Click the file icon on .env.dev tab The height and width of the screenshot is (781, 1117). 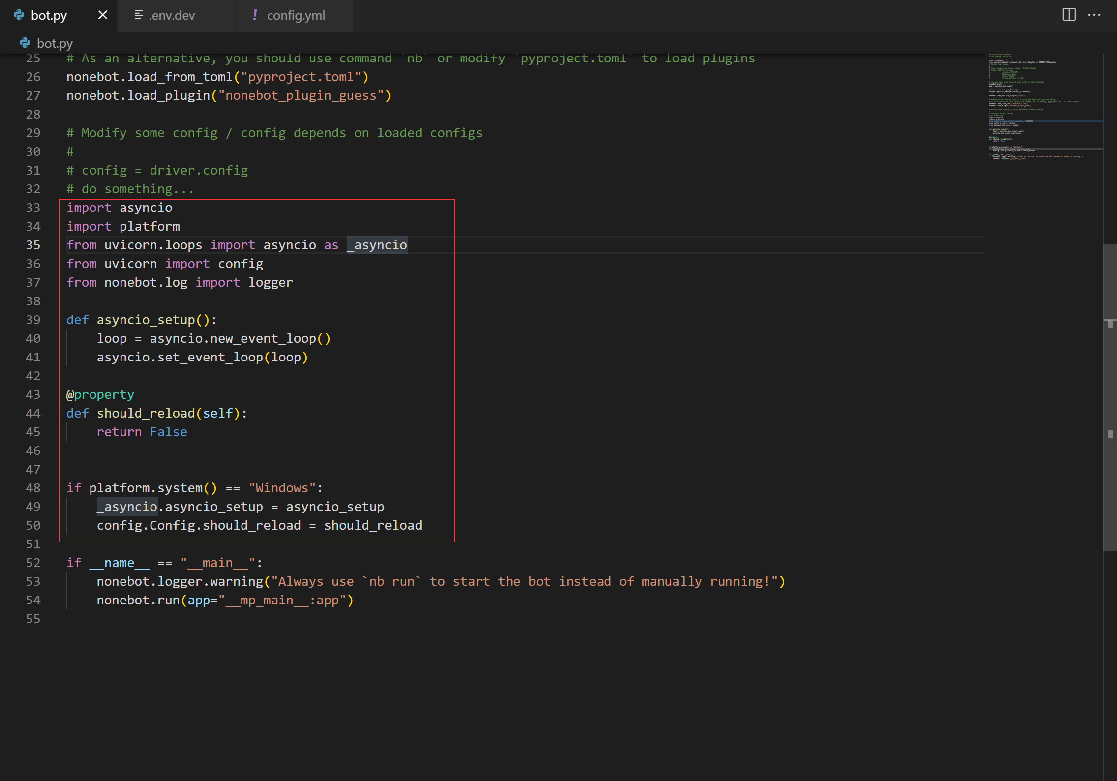tap(139, 15)
